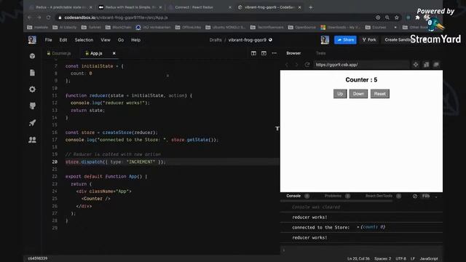Open the editor more options ellipsis
Image resolution: width=466 pixels, height=262 pixels.
pos(274,53)
